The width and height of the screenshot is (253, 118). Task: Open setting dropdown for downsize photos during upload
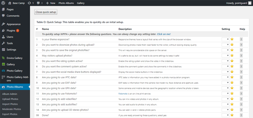[226, 45]
